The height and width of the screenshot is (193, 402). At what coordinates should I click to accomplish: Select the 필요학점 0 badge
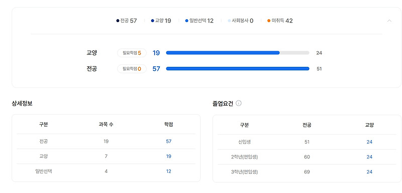132,69
